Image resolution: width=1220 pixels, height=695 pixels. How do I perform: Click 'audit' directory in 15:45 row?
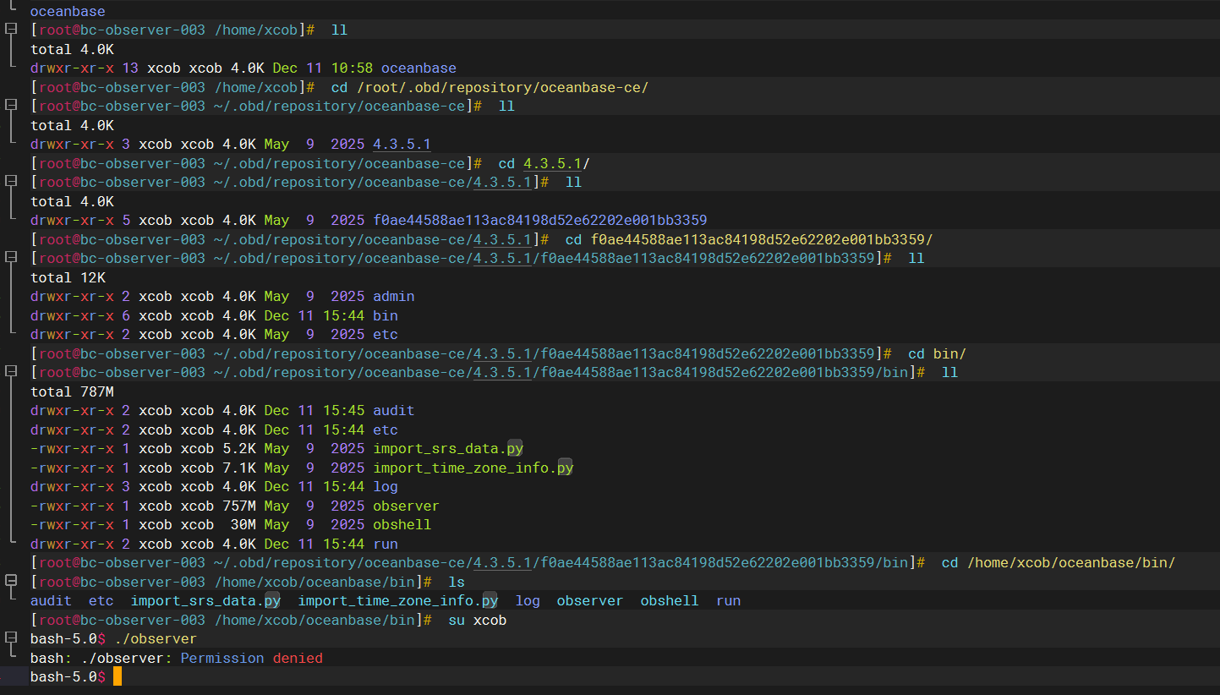coord(393,410)
